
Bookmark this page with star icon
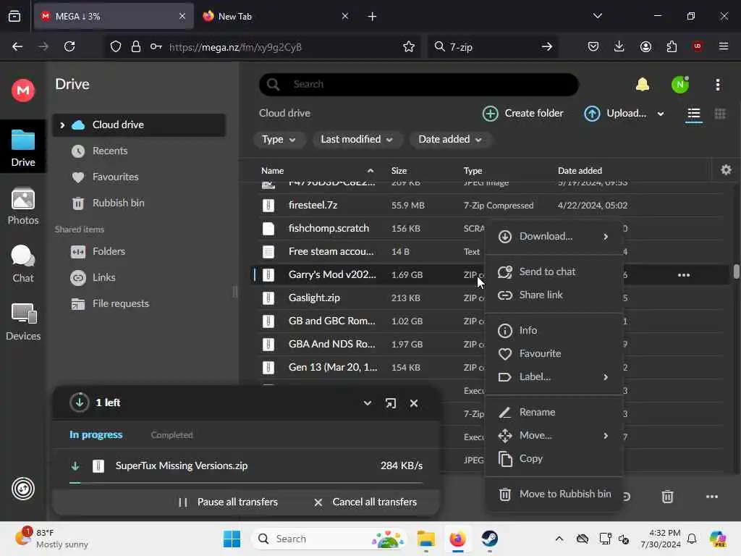click(409, 46)
